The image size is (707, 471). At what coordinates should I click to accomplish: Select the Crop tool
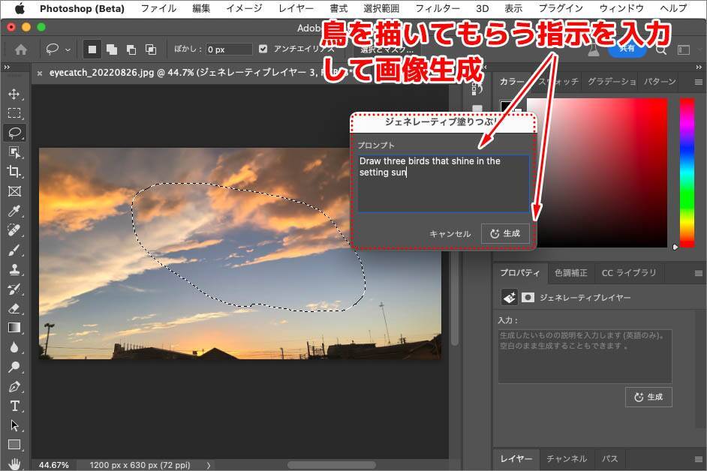(14, 172)
